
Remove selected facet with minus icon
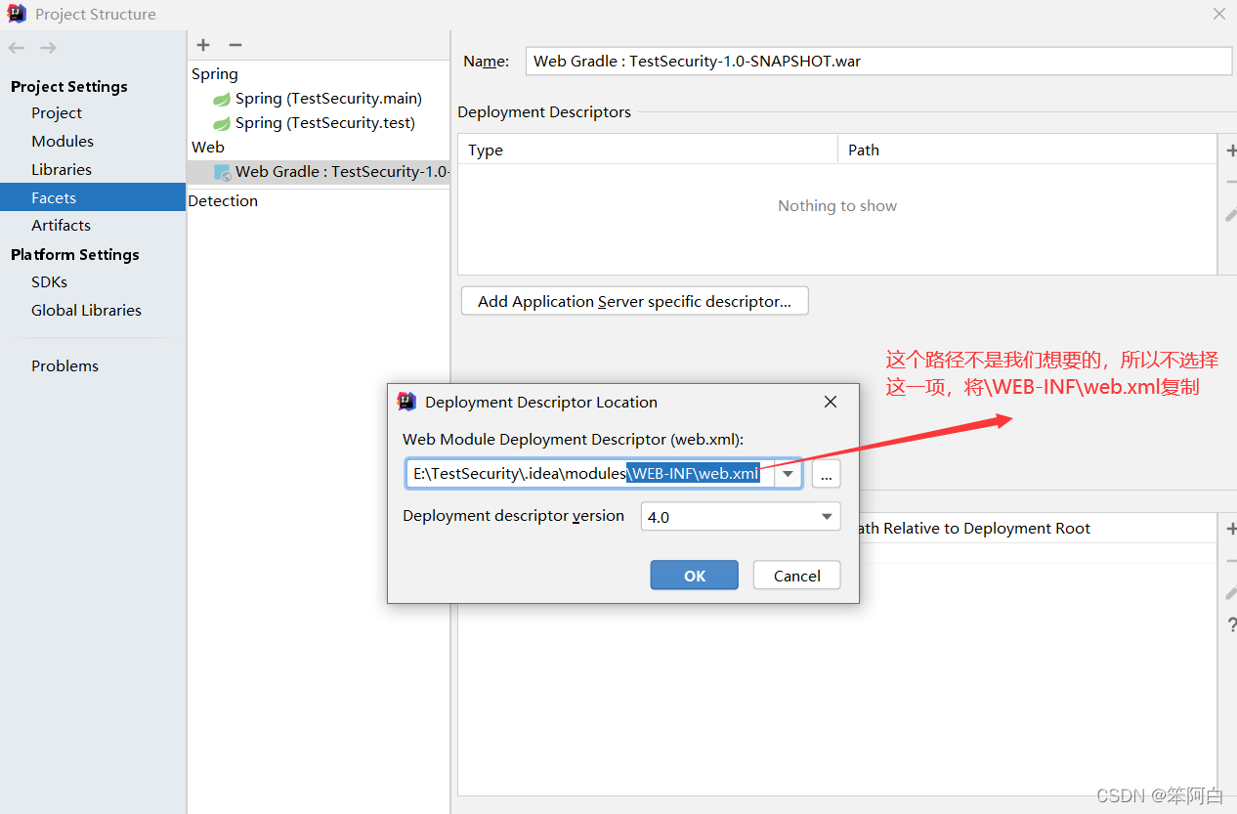[235, 45]
